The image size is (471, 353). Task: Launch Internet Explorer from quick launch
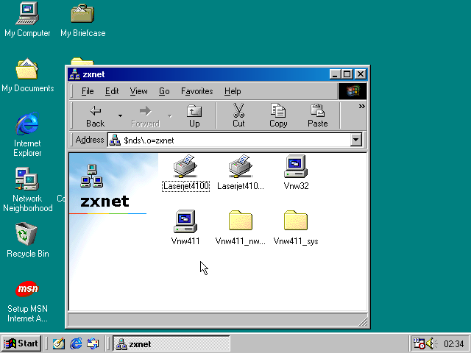(x=76, y=343)
